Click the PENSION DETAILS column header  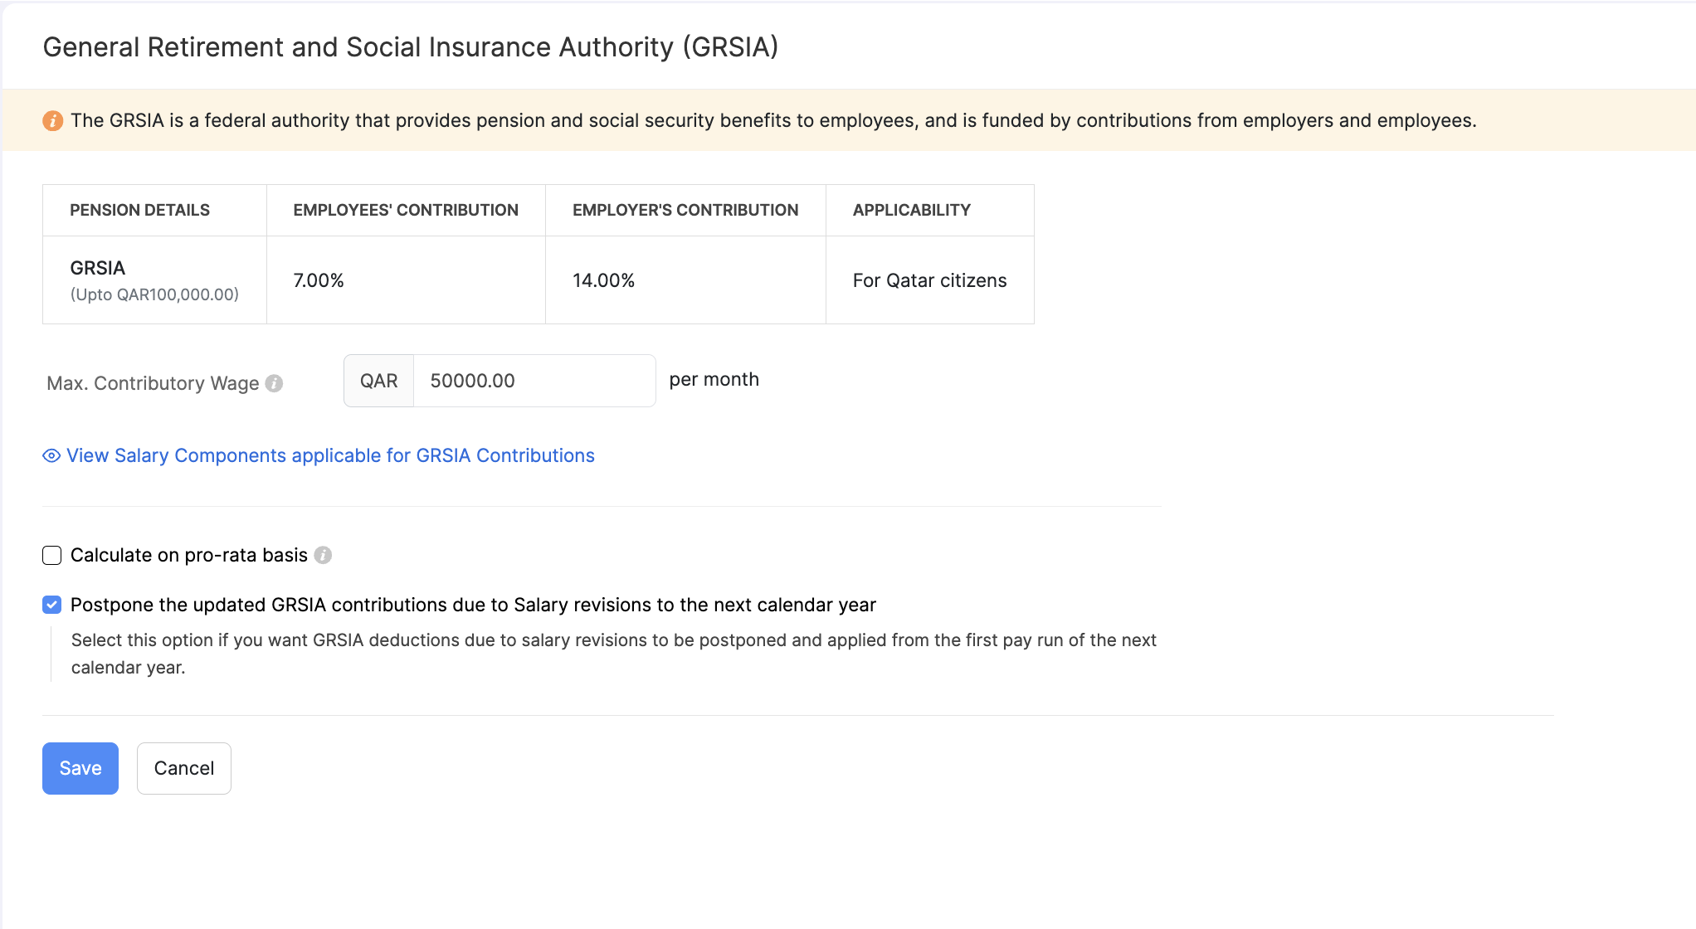(139, 211)
